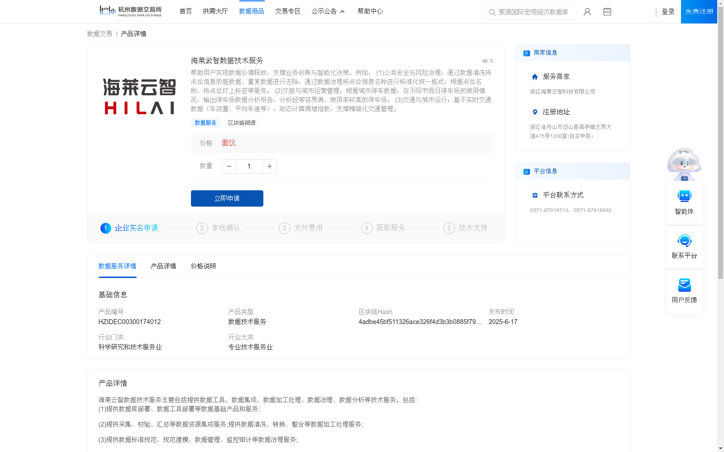The image size is (724, 452).
Task: Click the scrollbar up arrow
Action: tap(720, 3)
